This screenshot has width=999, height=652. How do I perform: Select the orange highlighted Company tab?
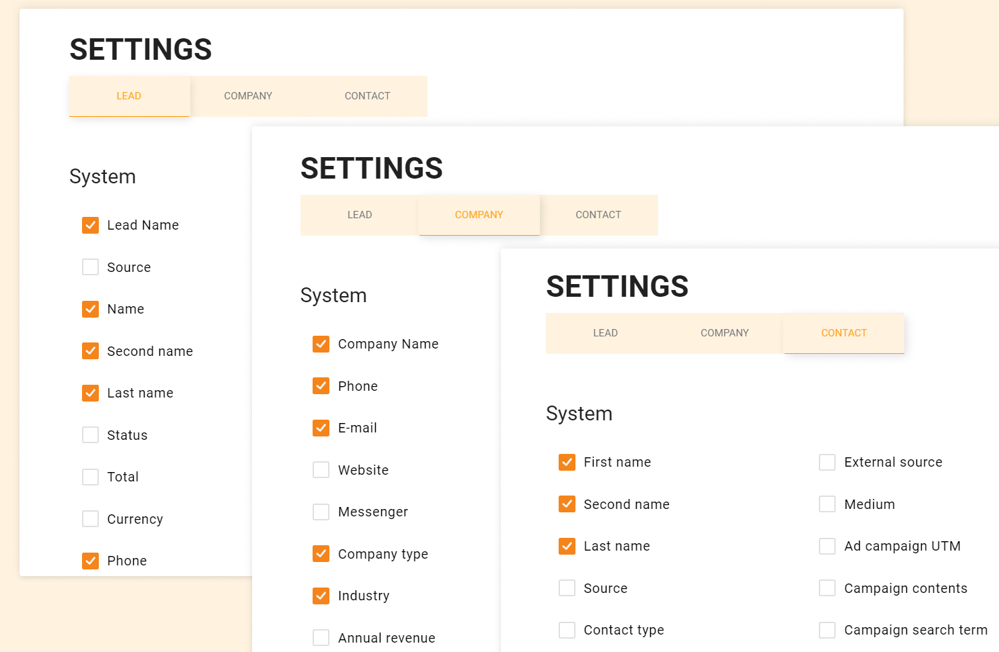[x=479, y=215]
